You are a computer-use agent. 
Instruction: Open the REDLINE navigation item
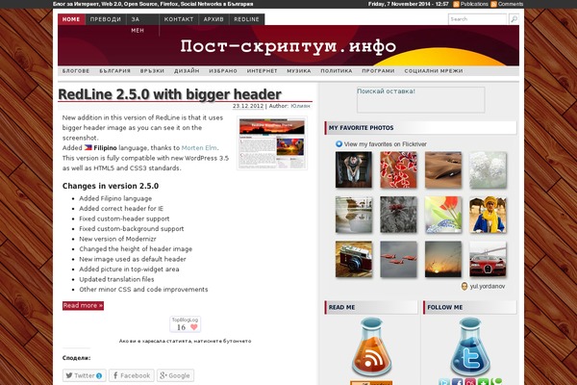pos(246,19)
